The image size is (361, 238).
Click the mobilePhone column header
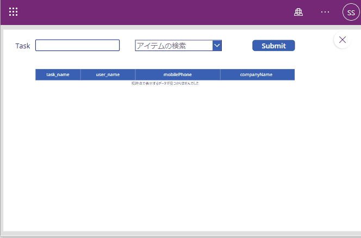[x=178, y=74]
